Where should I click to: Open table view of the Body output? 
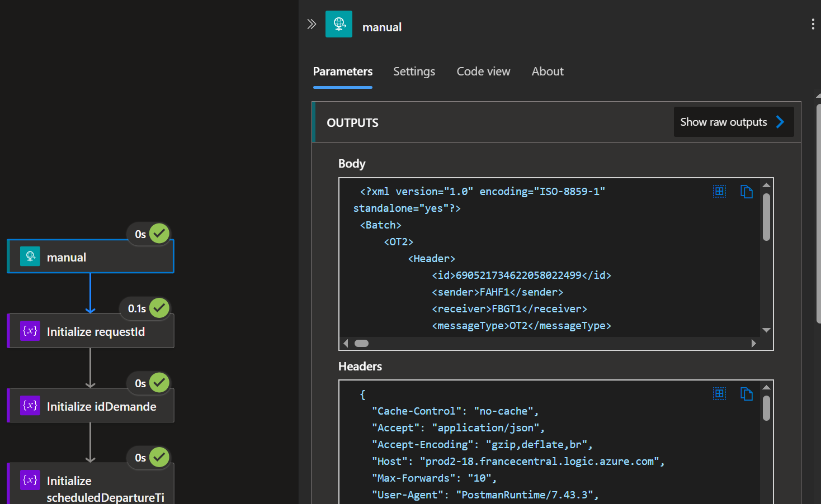[719, 191]
